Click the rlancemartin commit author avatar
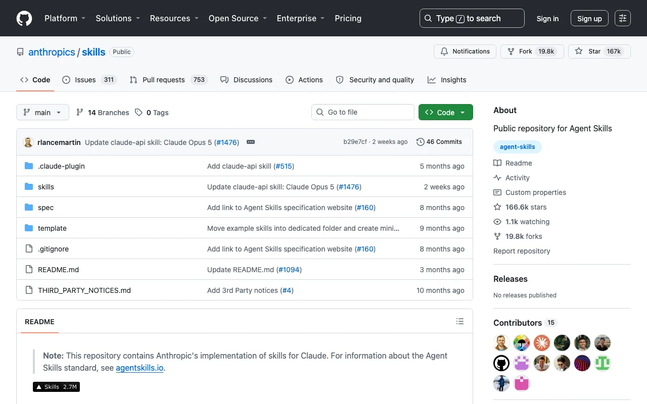Image resolution: width=647 pixels, height=404 pixels. (x=28, y=142)
